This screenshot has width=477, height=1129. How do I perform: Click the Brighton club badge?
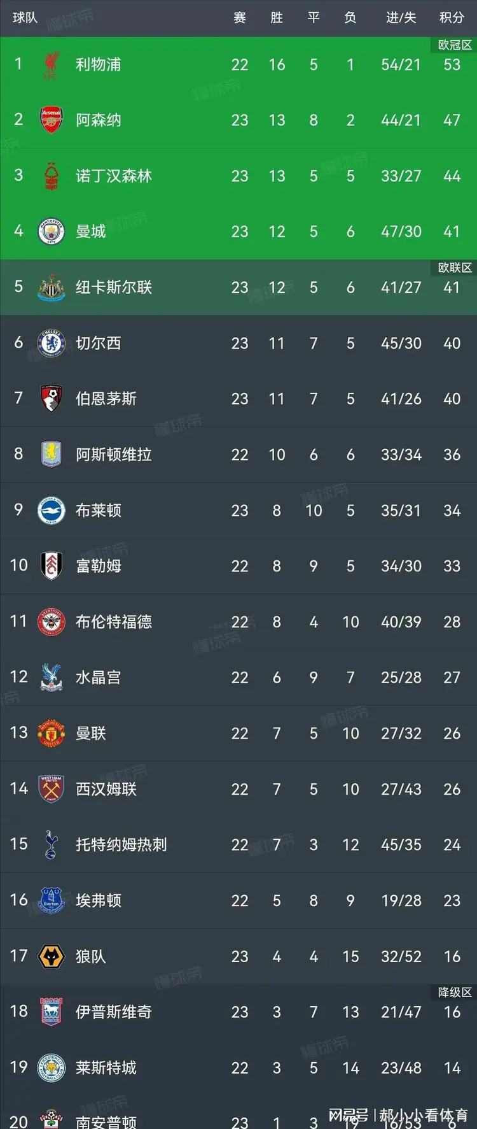(x=51, y=511)
